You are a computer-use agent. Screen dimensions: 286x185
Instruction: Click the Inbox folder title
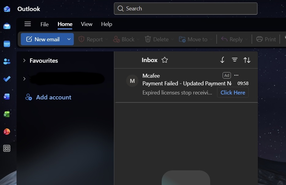pos(149,60)
